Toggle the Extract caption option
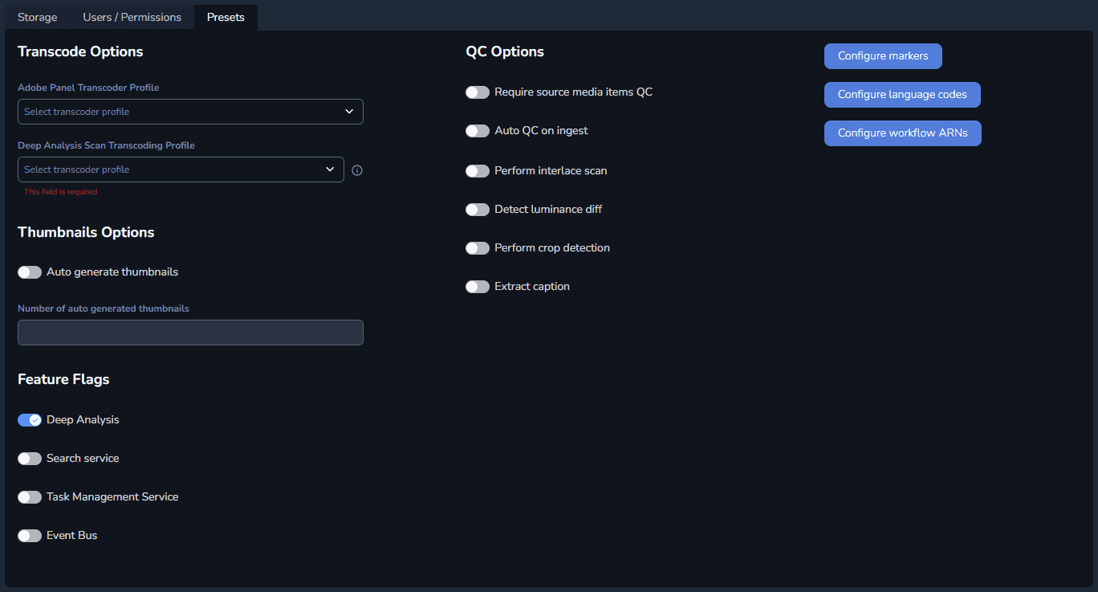This screenshot has width=1098, height=592. [x=478, y=287]
